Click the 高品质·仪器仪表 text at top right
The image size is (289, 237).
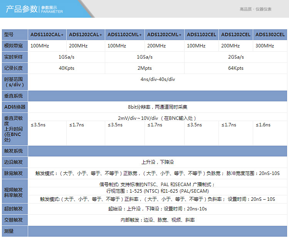click(255, 9)
